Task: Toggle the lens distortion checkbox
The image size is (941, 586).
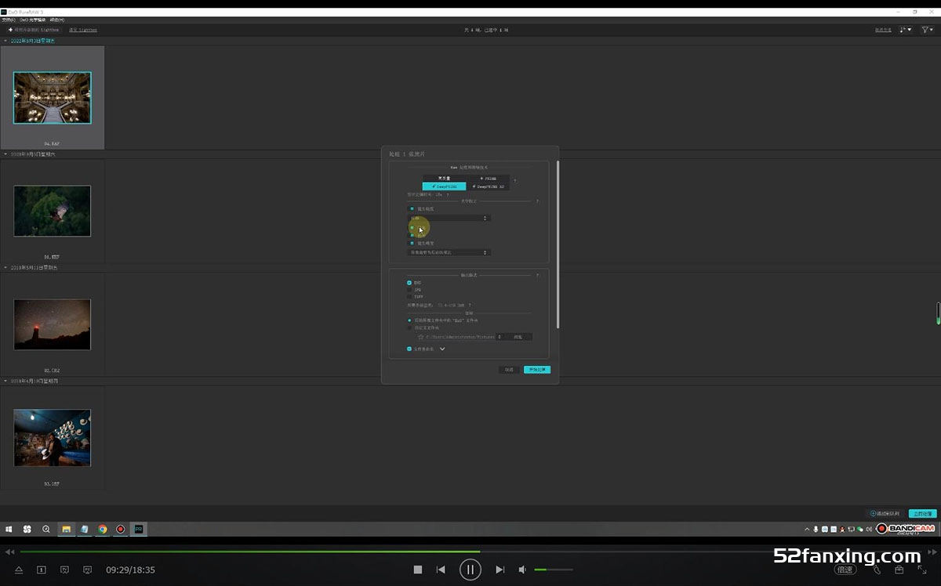Action: (x=412, y=243)
